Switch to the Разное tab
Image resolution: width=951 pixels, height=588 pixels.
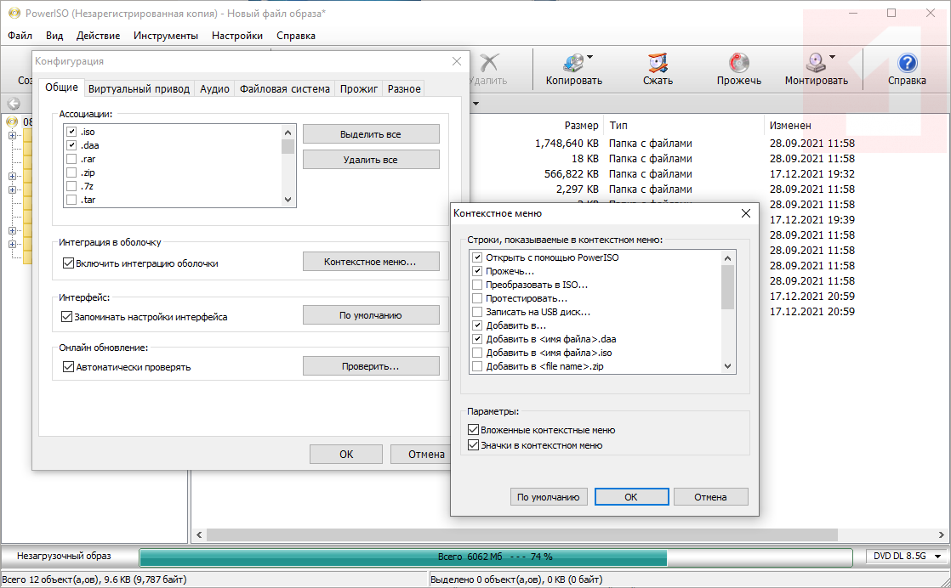404,89
